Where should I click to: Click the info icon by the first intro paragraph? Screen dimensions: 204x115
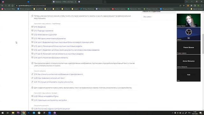[32, 16]
